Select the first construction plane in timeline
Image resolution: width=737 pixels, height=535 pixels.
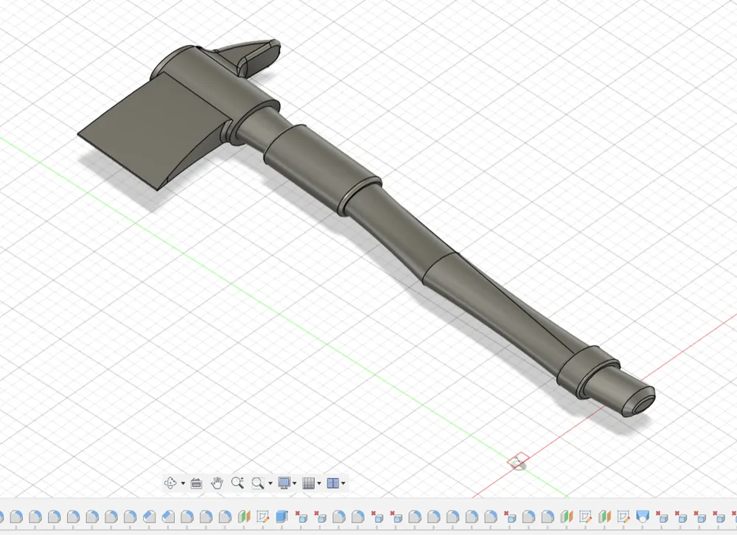tap(244, 517)
